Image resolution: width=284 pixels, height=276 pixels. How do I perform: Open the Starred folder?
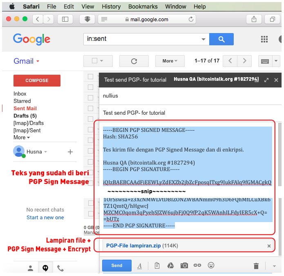pyautogui.click(x=22, y=101)
